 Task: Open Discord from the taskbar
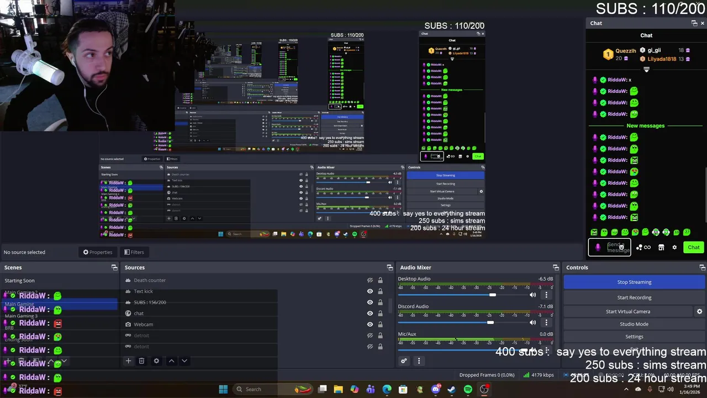click(x=436, y=389)
